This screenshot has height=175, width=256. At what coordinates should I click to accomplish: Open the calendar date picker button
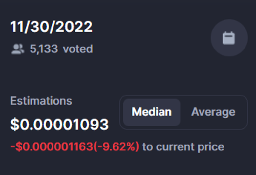click(x=229, y=38)
